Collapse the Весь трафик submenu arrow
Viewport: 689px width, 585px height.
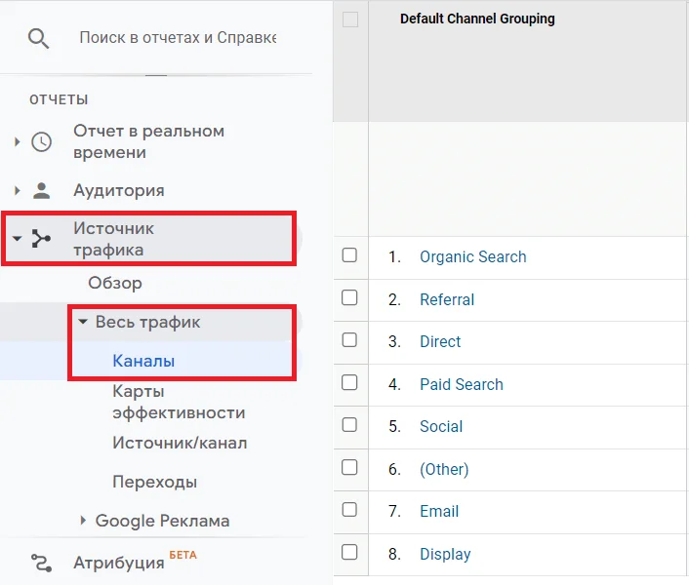83,322
